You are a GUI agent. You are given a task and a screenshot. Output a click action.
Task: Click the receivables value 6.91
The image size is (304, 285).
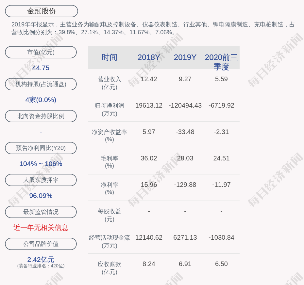tap(185, 264)
